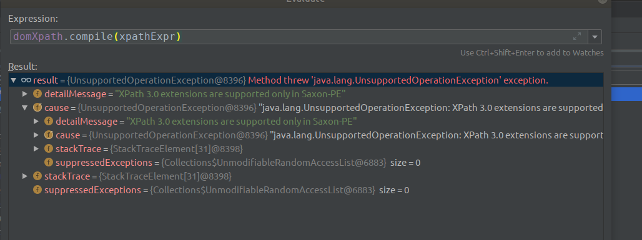Image resolution: width=642 pixels, height=240 pixels.
Task: Collapse the cause node under result
Action: 25,108
